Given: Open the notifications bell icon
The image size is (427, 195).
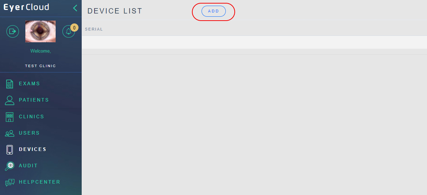Looking at the screenshot, I should 68,32.
